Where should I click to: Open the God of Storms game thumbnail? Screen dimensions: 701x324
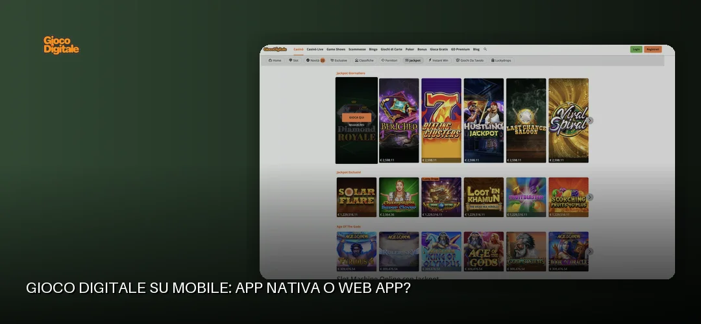tap(526, 251)
